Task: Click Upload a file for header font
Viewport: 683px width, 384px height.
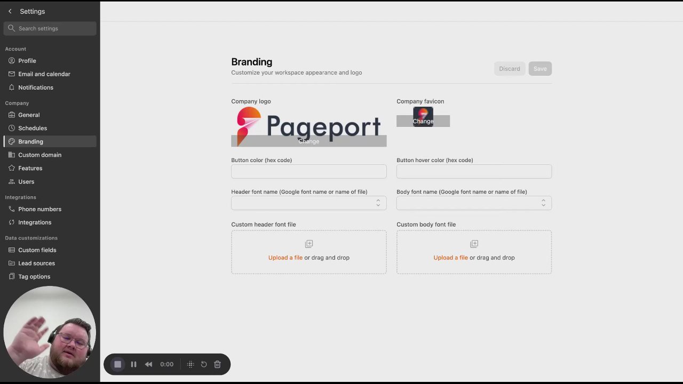Action: [285, 258]
